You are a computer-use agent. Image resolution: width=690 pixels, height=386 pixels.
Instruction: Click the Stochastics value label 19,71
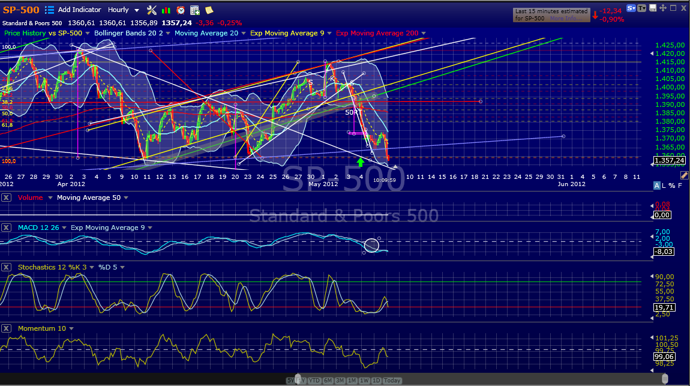(x=664, y=307)
